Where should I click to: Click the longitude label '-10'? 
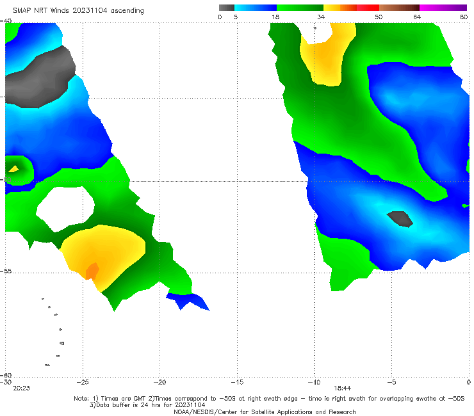tap(314, 382)
